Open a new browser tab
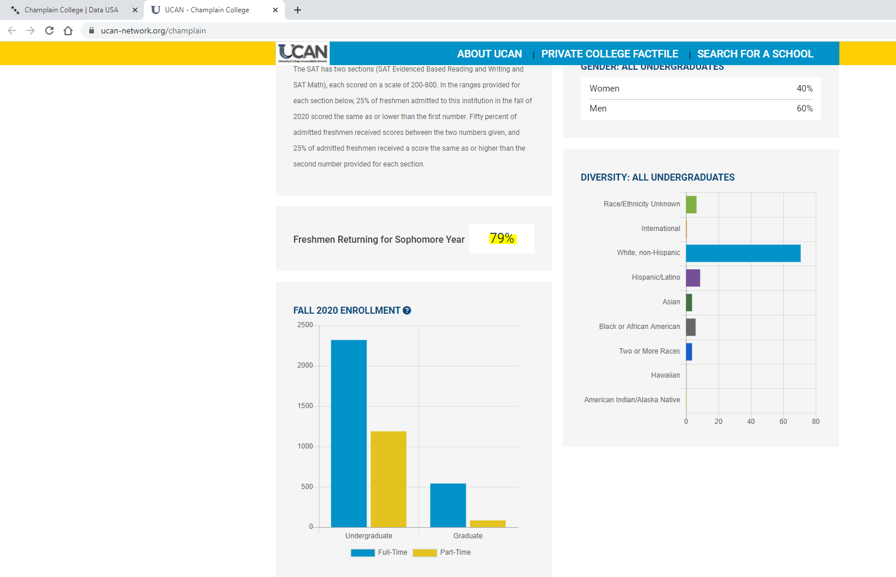 tap(298, 10)
